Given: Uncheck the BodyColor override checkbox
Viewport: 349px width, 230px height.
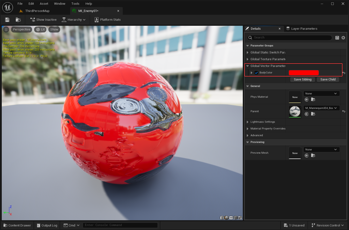Looking at the screenshot, I should (256, 73).
